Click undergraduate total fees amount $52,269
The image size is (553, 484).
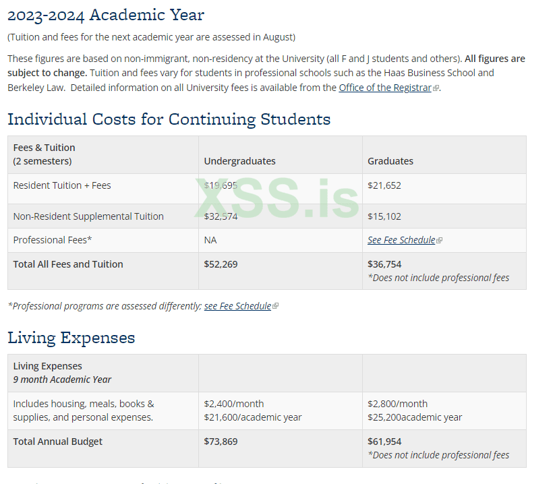(x=221, y=264)
